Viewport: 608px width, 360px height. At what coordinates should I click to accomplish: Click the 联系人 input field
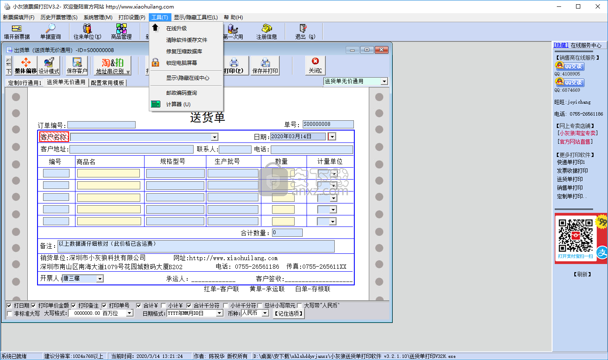click(x=235, y=149)
